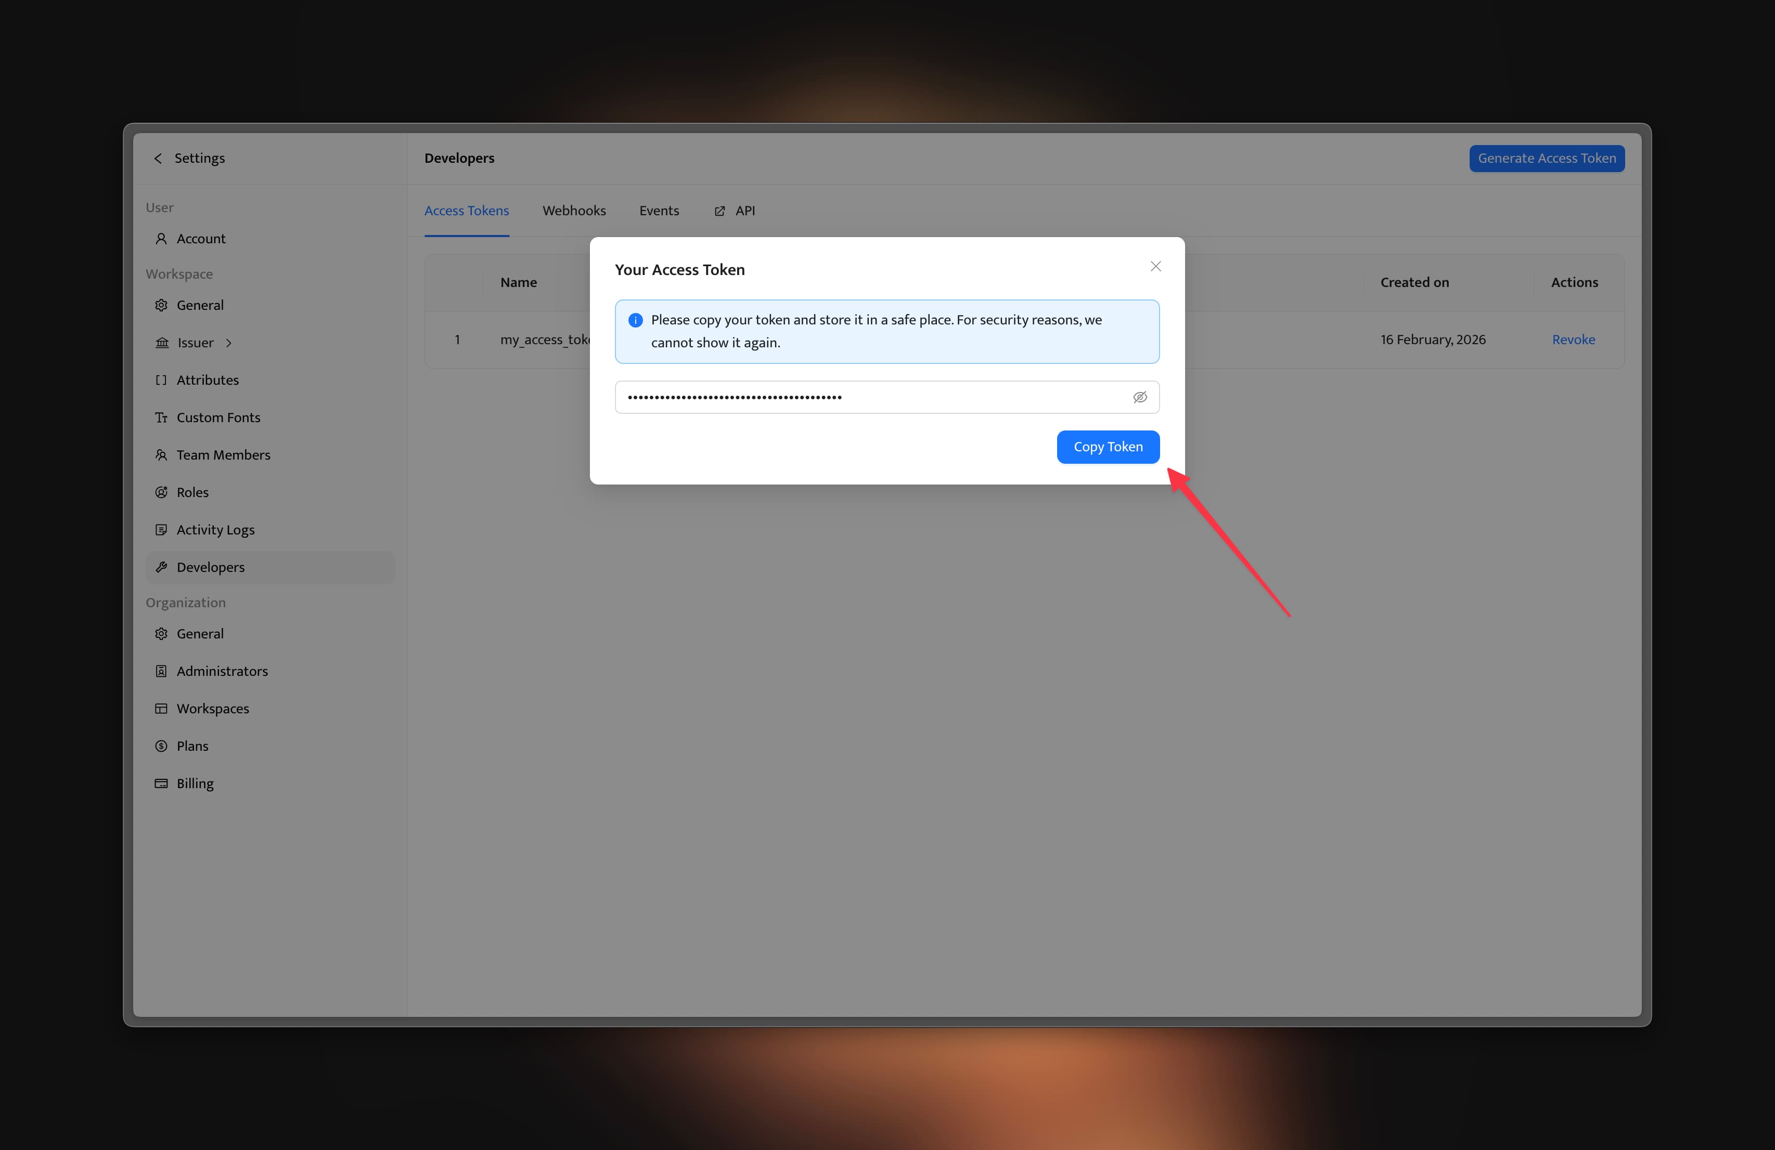Screen dimensions: 1775x1150
Task: Toggle token visibility eye icon
Action: tap(1140, 397)
